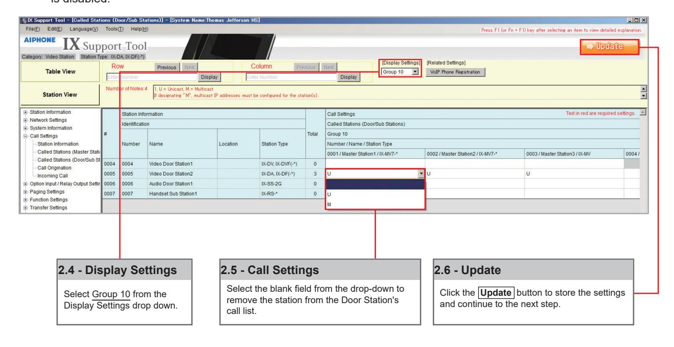Open the Language(V) menu
Screen dimensions: 674x347
84,30
